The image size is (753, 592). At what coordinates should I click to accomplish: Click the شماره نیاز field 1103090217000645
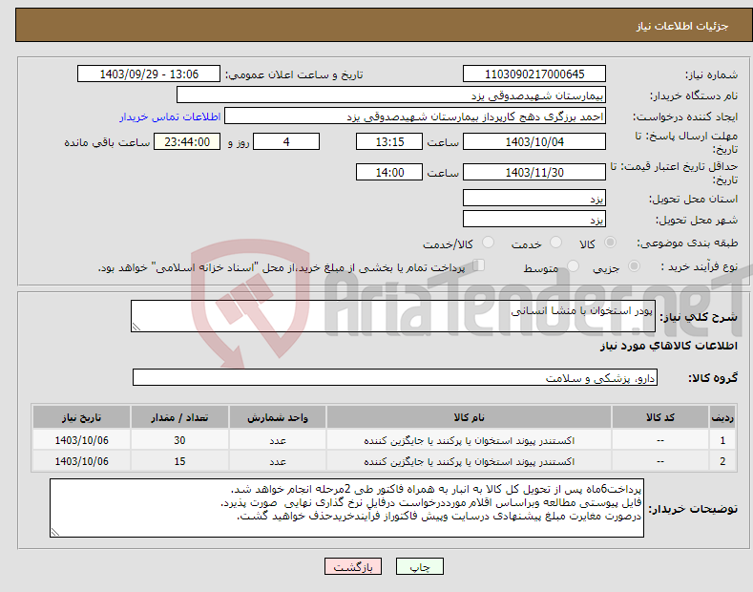coord(534,74)
